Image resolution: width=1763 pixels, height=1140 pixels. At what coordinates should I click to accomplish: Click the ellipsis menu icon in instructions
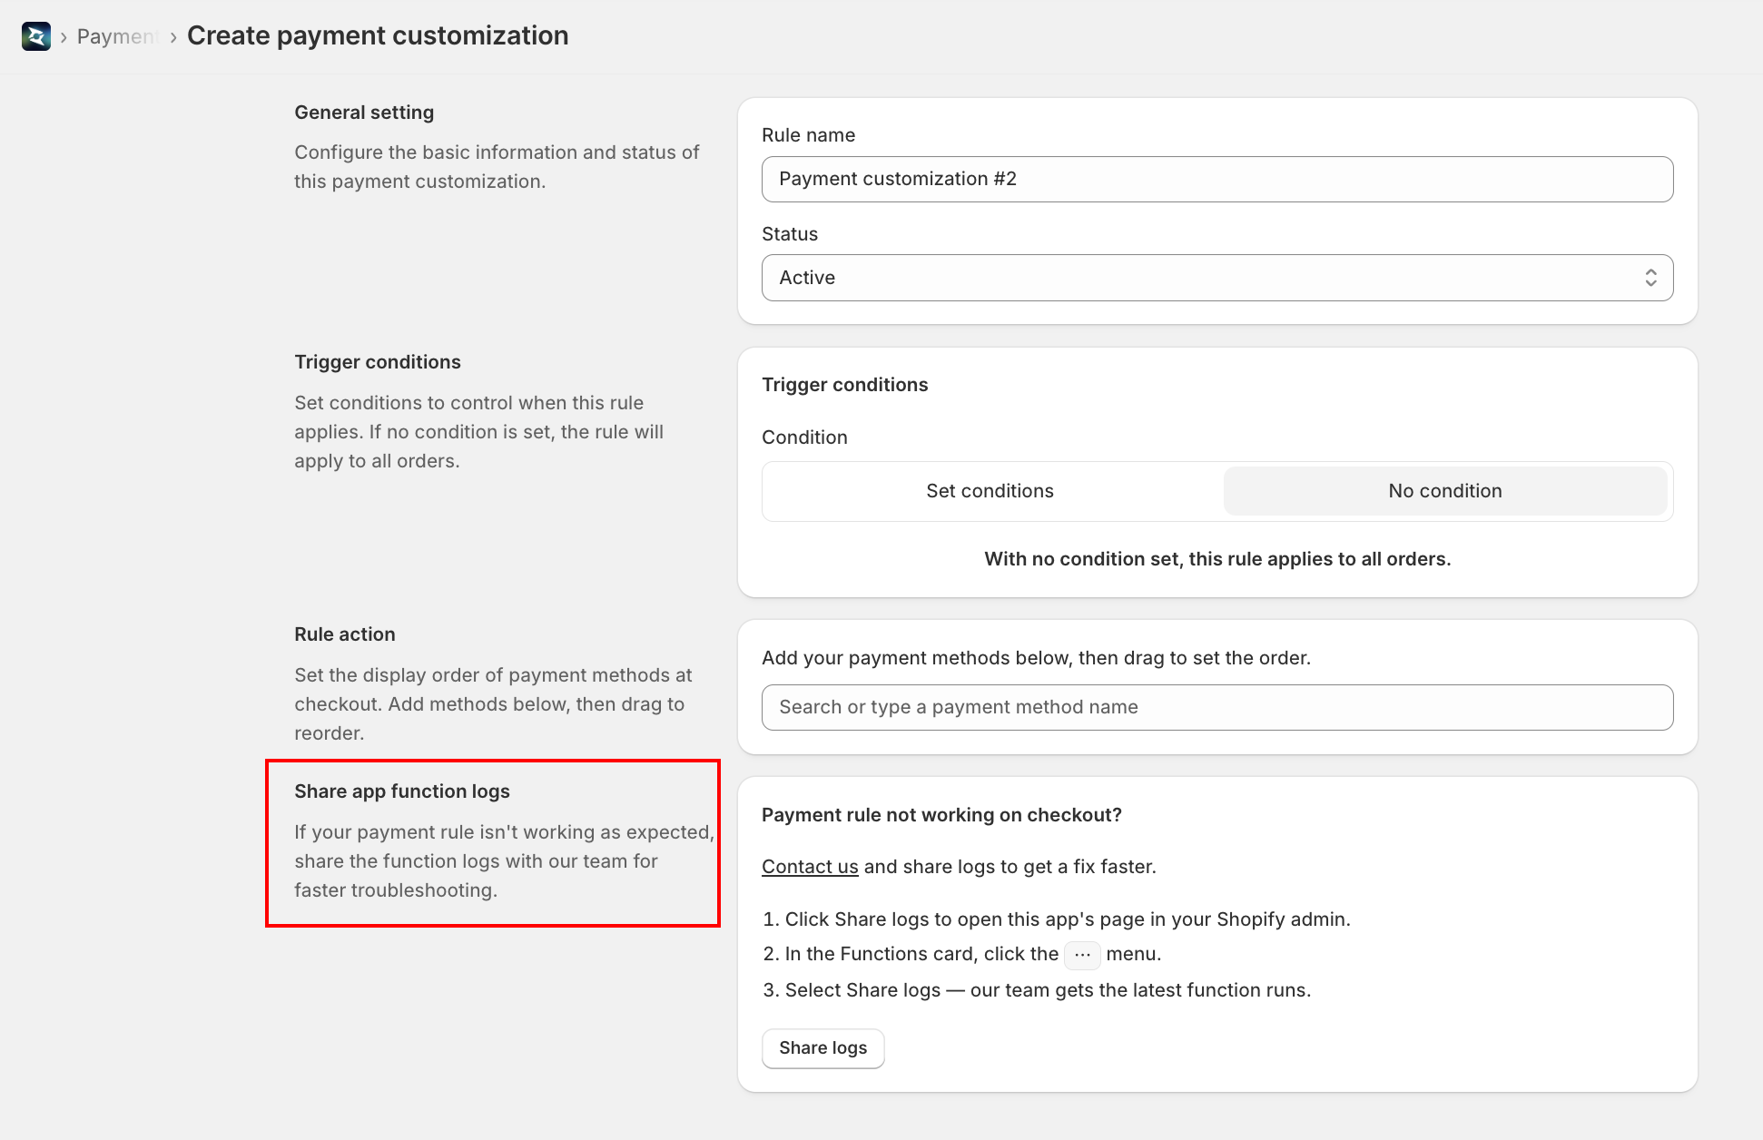point(1082,955)
